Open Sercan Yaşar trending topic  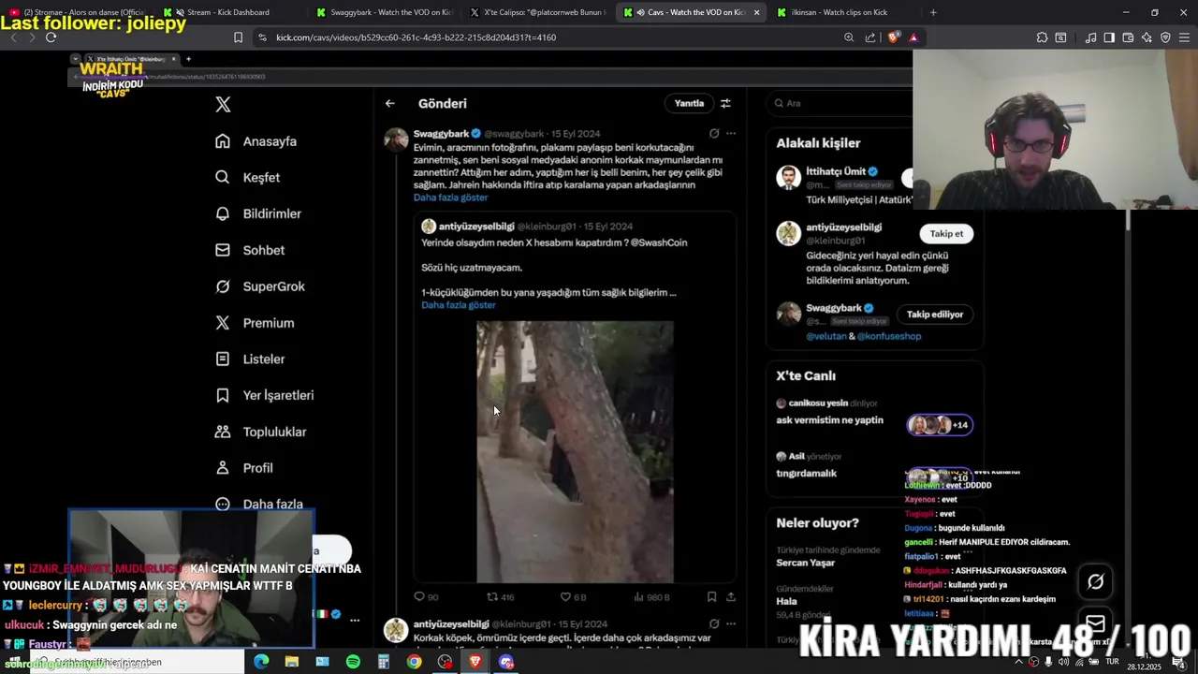tap(805, 563)
